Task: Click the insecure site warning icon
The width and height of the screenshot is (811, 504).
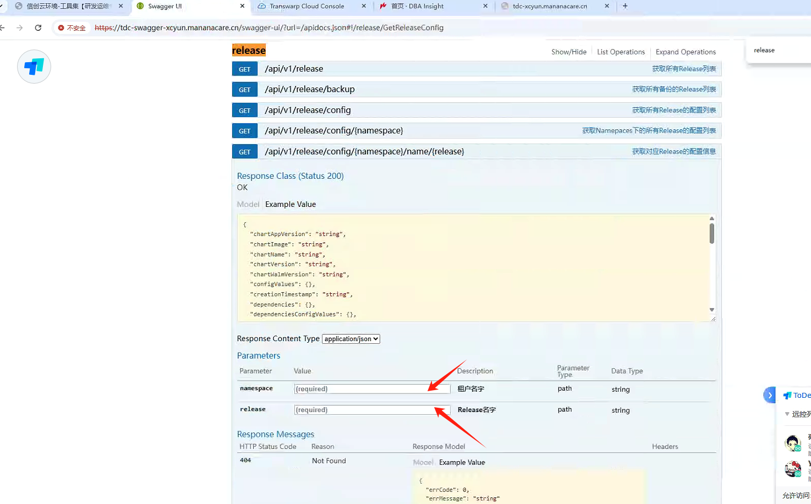Action: 61,28
